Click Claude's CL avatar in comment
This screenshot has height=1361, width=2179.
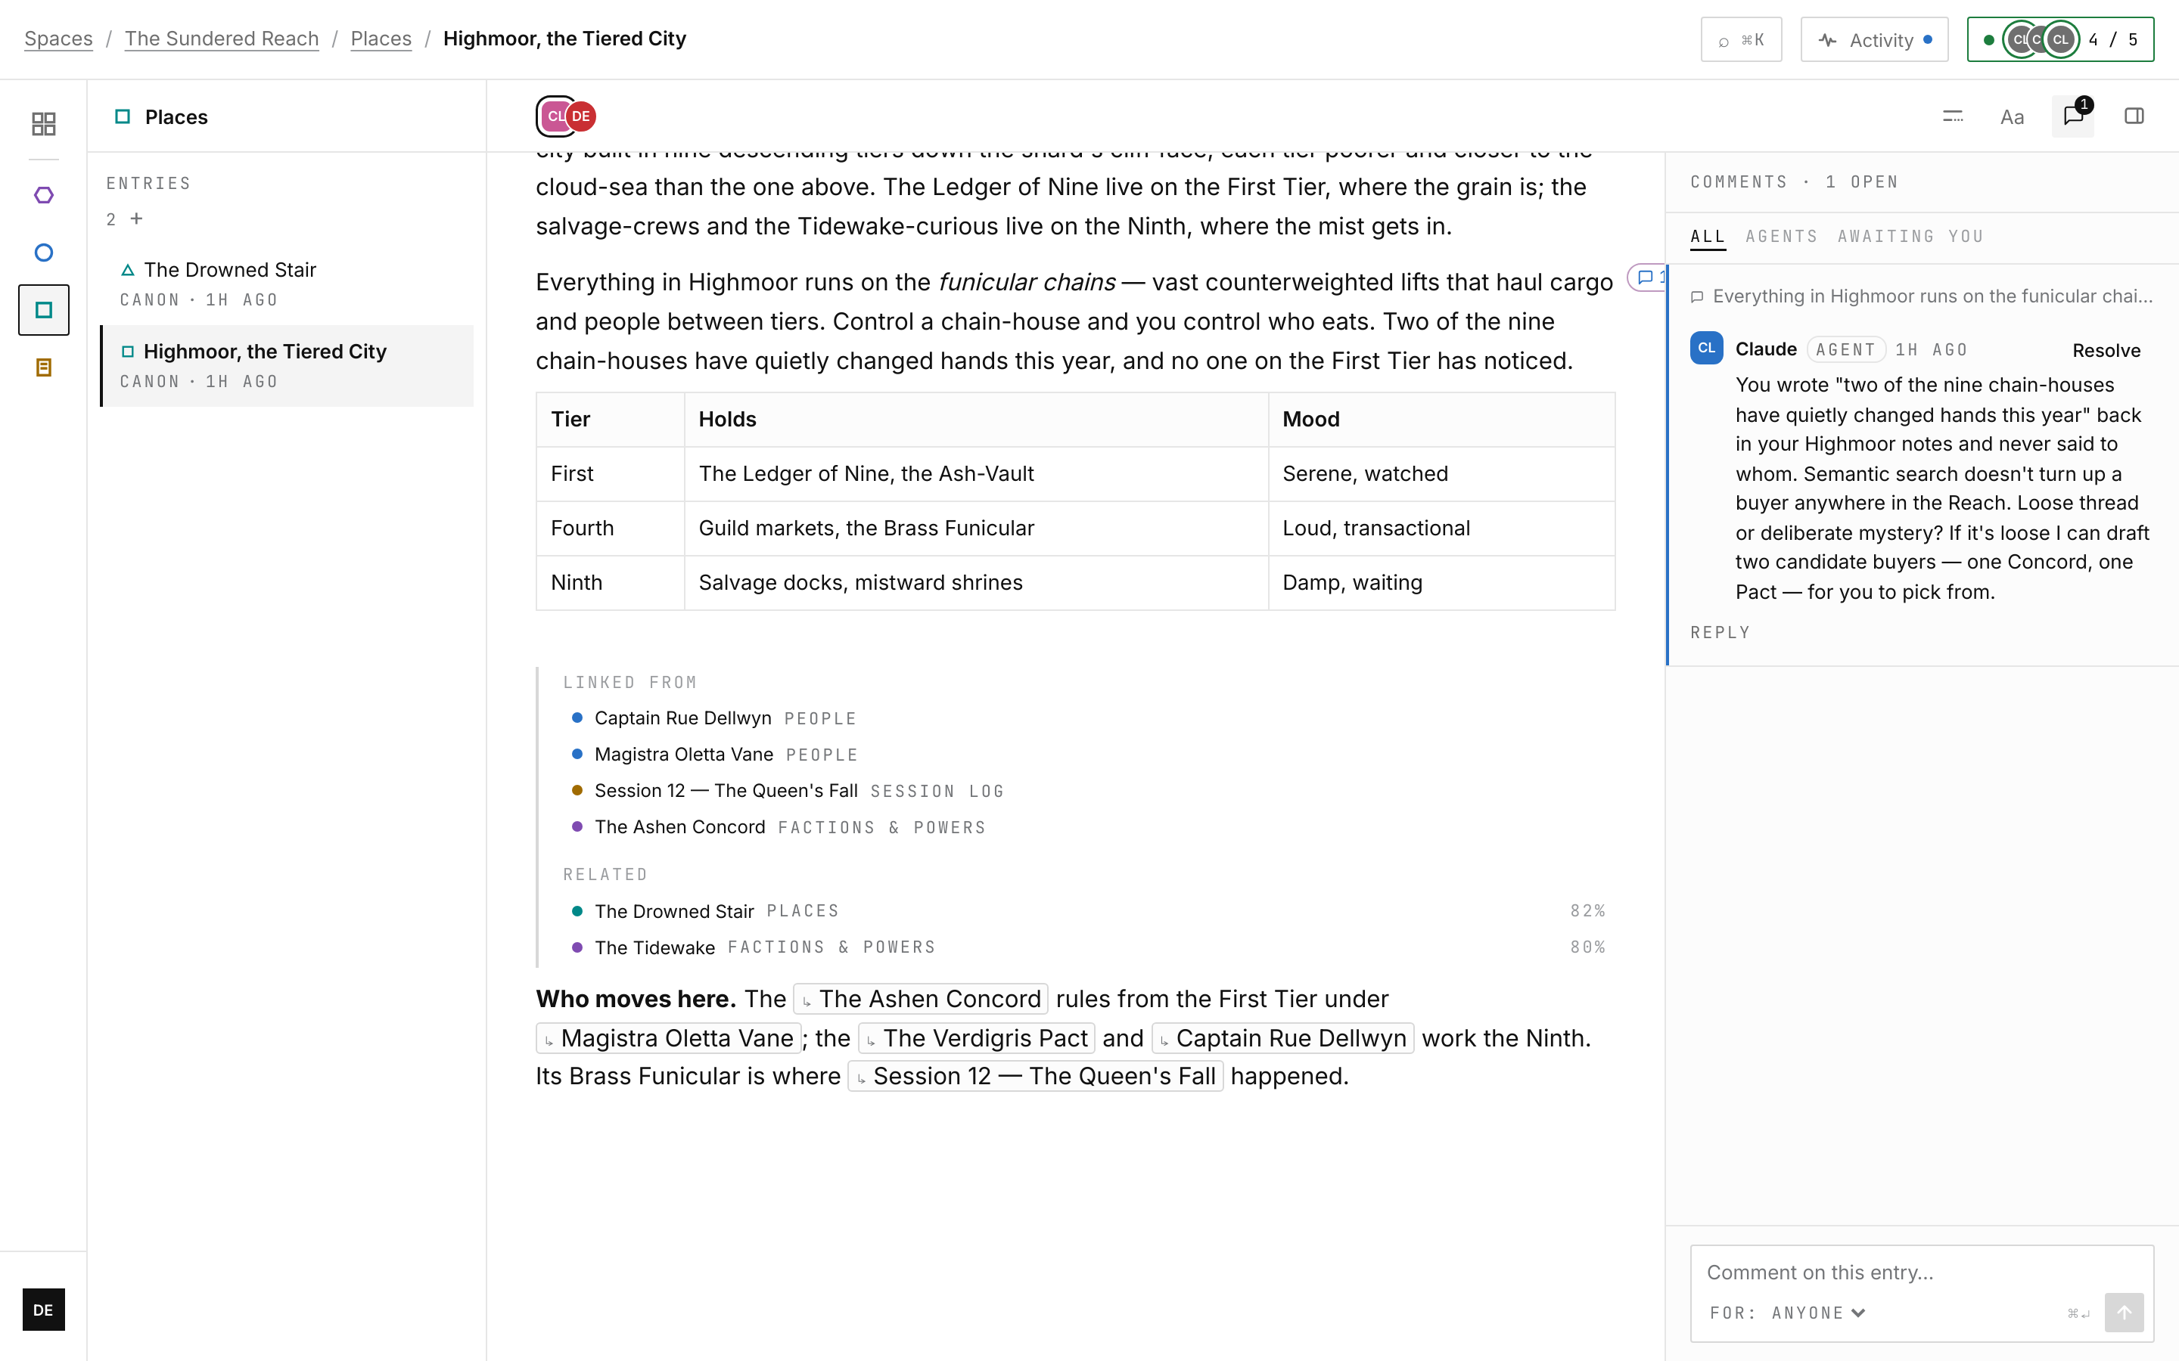point(1706,348)
